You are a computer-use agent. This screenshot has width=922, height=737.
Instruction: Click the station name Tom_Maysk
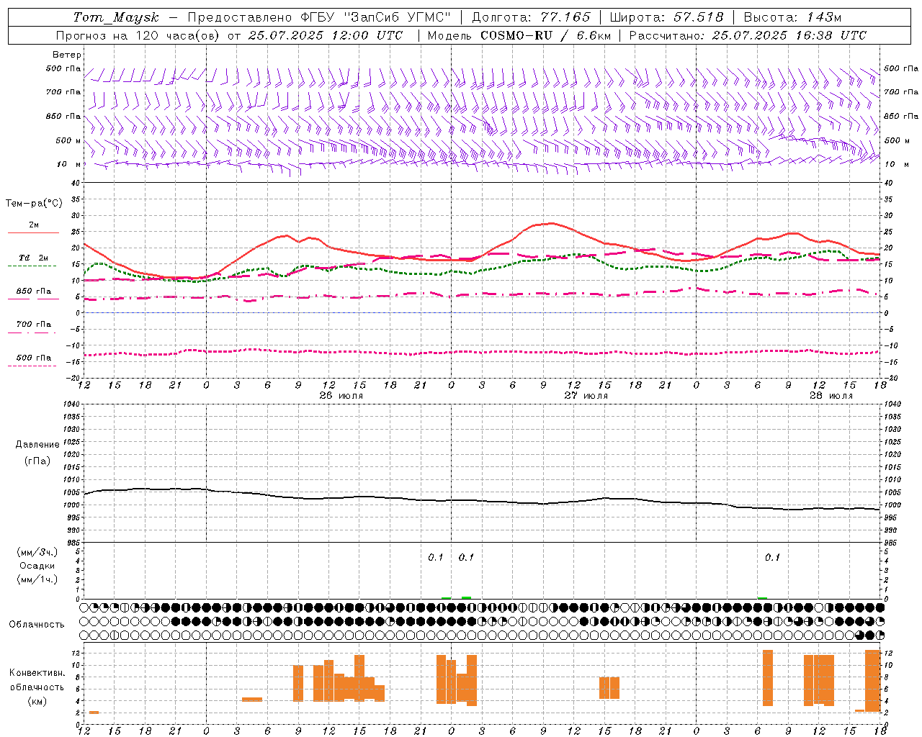click(x=116, y=18)
